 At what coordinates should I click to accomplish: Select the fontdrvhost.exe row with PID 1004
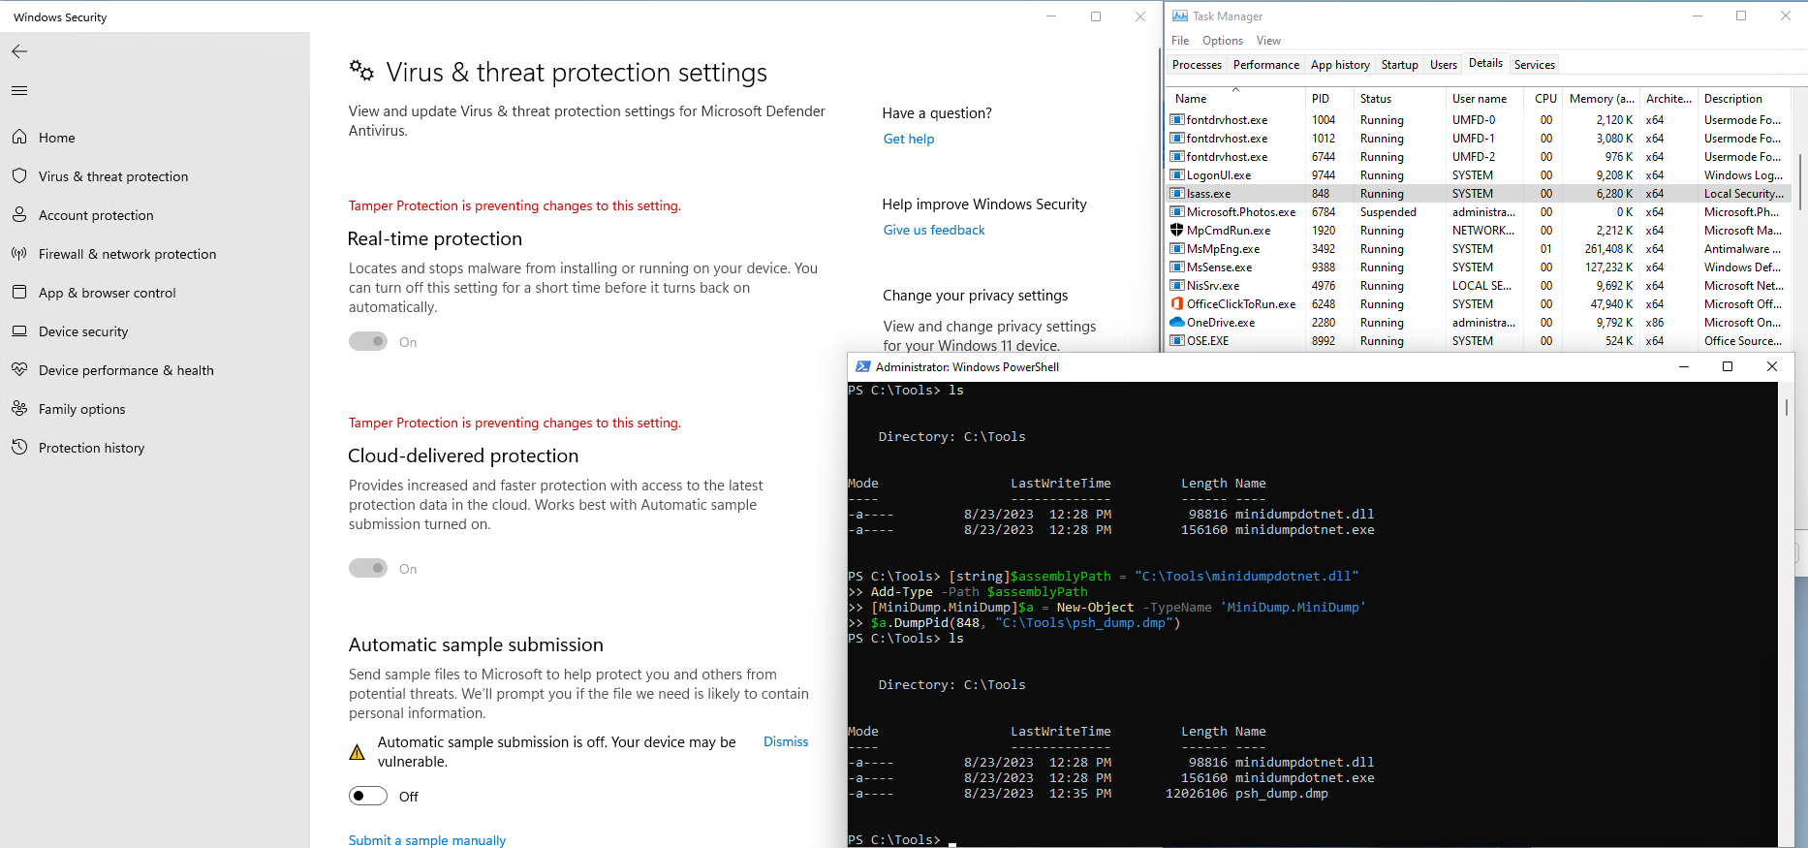[x=1479, y=120]
